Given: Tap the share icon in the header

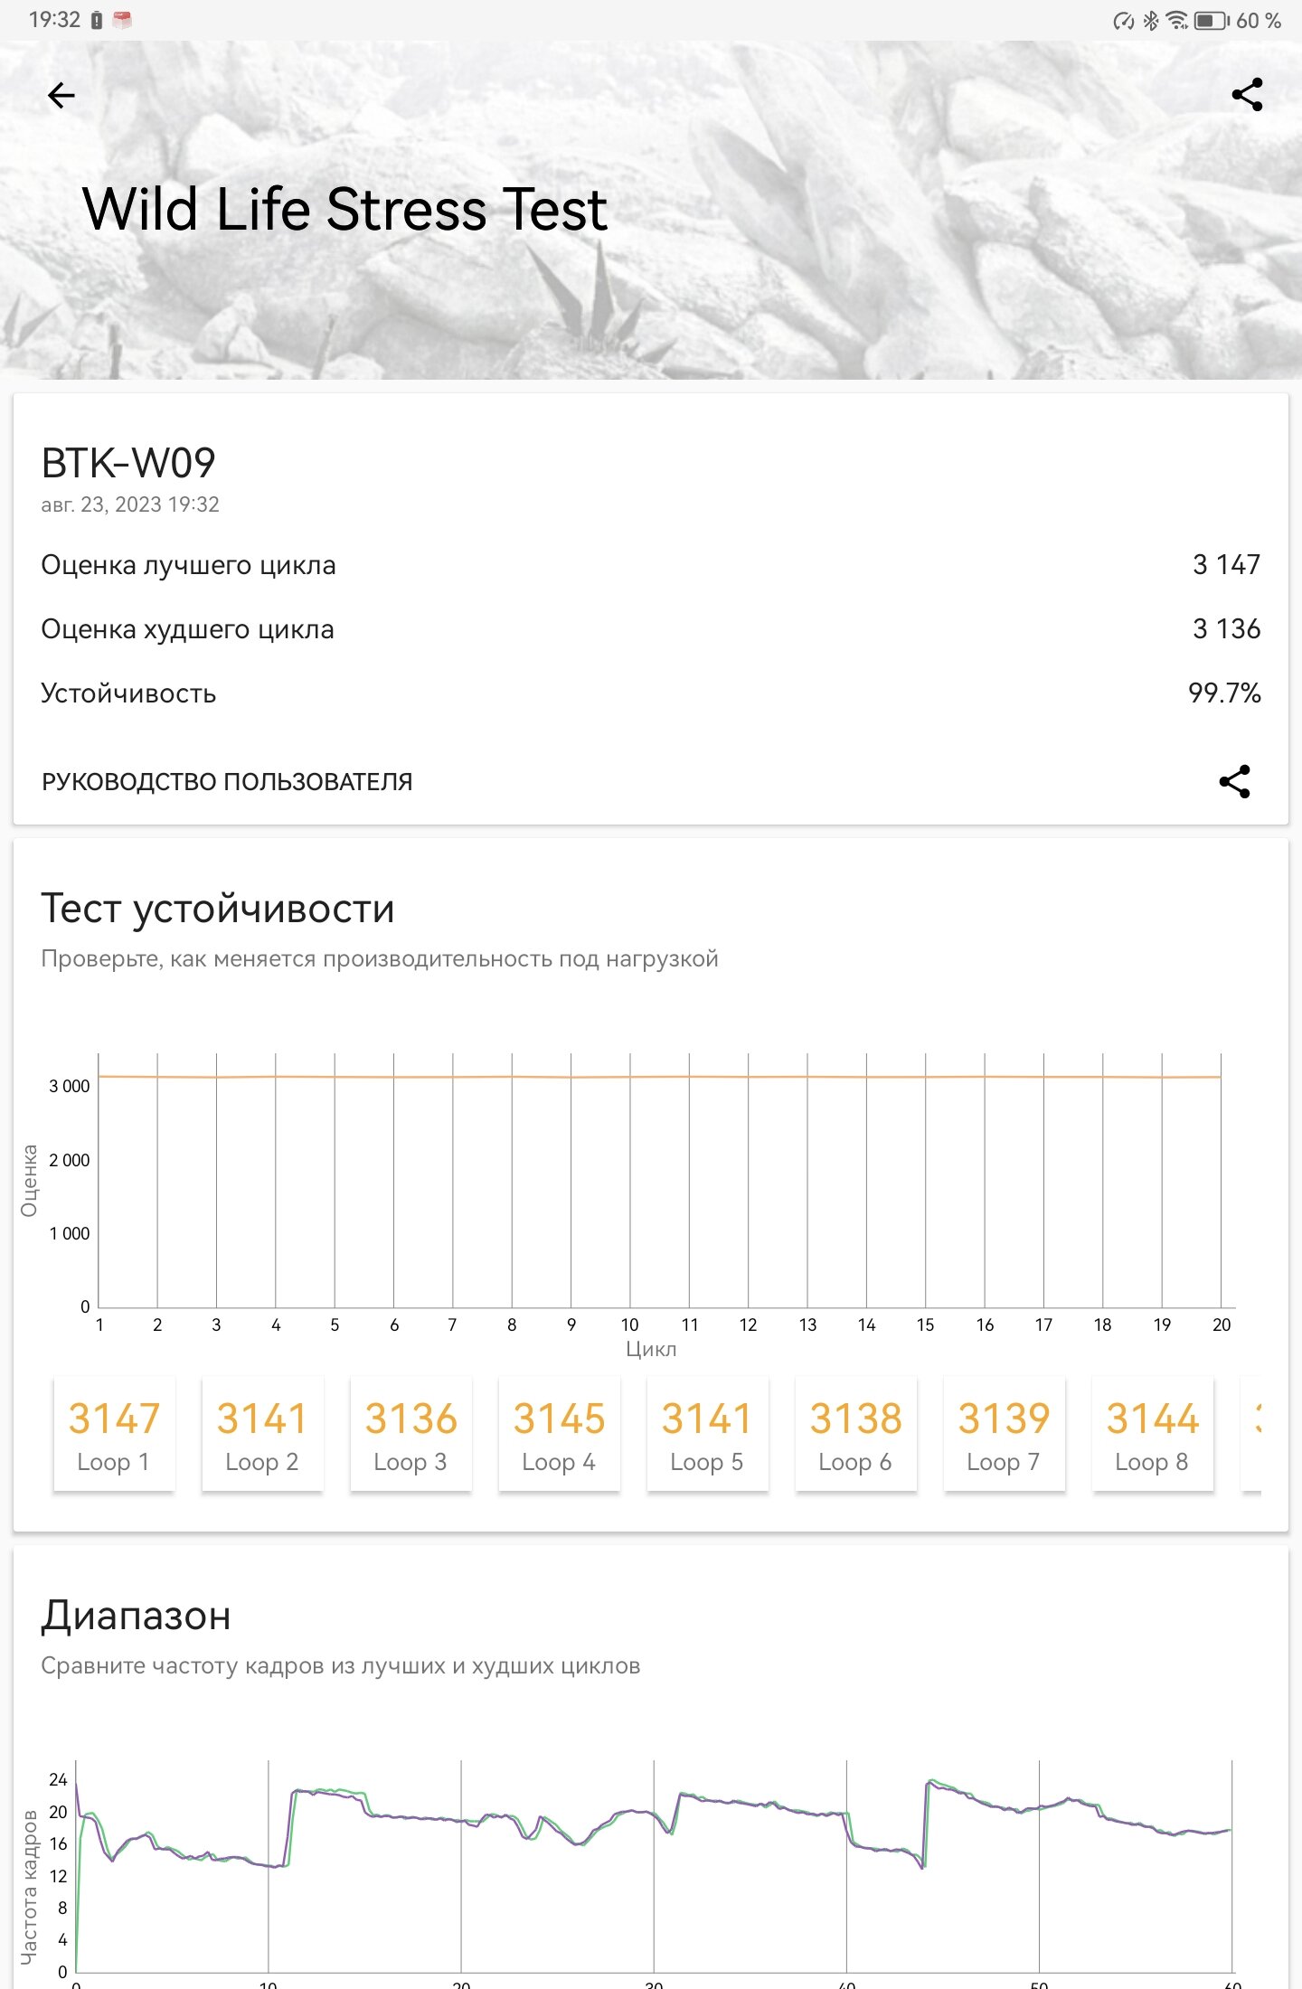Looking at the screenshot, I should [x=1247, y=95].
